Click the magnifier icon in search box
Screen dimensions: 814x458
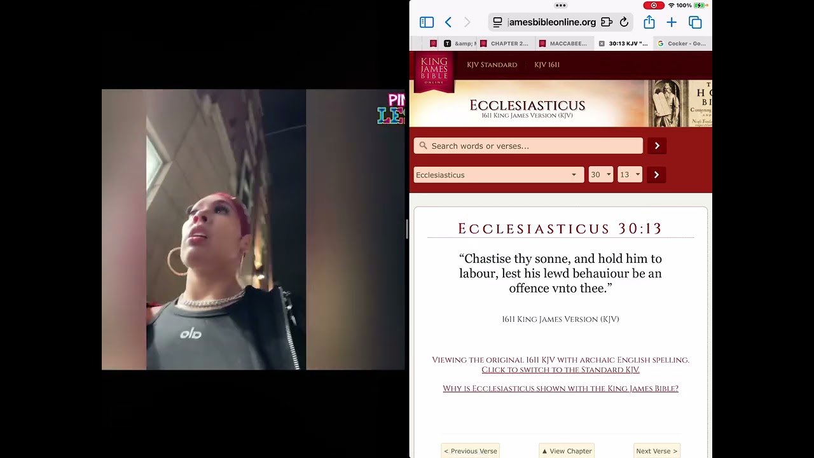(424, 146)
